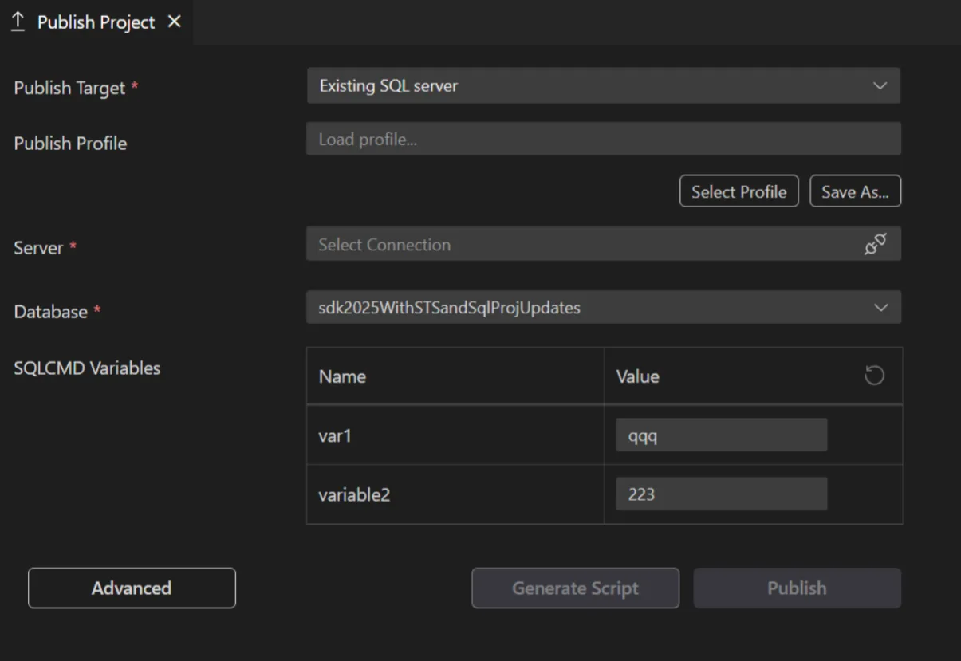Close the Publish Project tab

(x=174, y=22)
